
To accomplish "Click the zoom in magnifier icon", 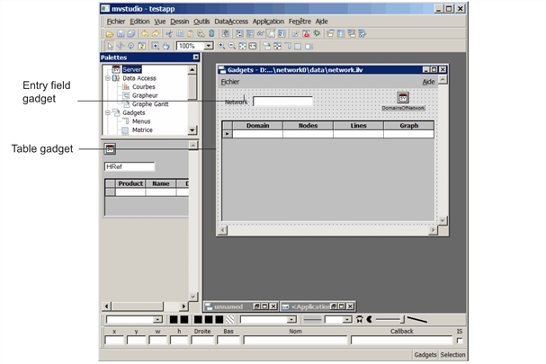I will (222, 45).
